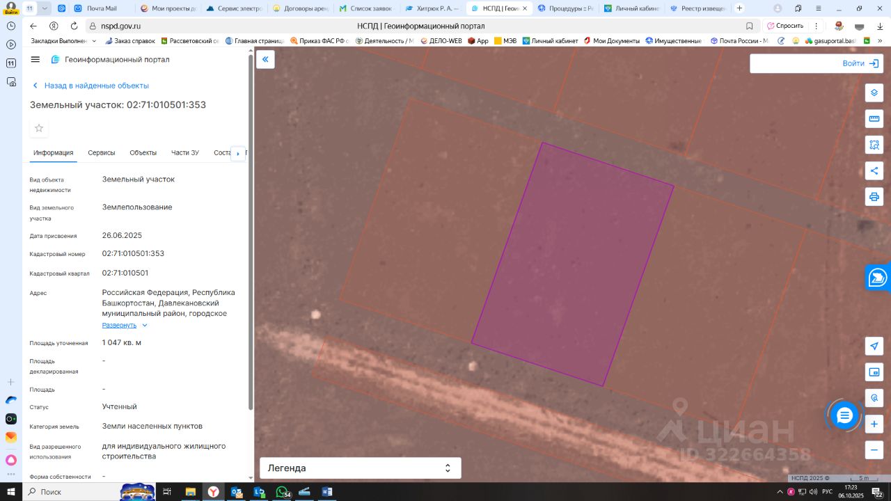
Task: Switch to the Объекты tab
Action: (143, 153)
